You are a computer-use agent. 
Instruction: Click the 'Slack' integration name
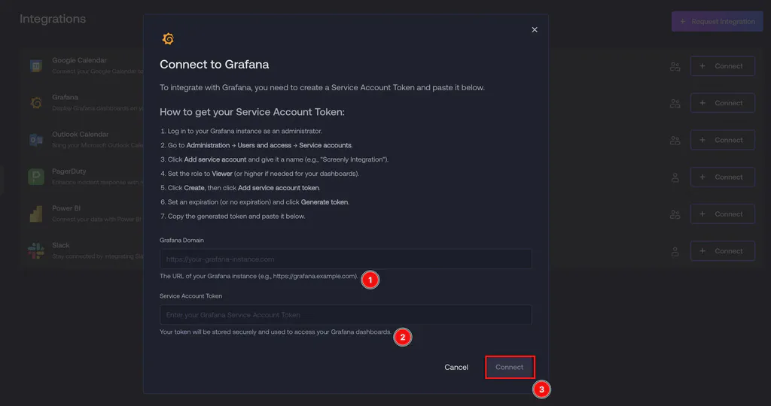[x=60, y=245]
